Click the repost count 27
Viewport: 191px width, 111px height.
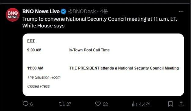(x=69, y=104)
